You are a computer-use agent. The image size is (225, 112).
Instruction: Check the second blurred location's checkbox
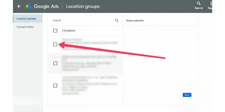pos(55,63)
